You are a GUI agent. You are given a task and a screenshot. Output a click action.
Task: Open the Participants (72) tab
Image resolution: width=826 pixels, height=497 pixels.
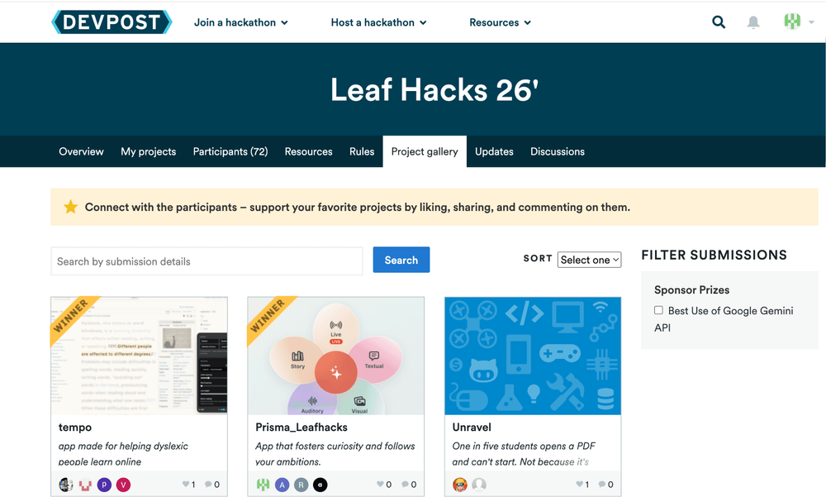(230, 151)
